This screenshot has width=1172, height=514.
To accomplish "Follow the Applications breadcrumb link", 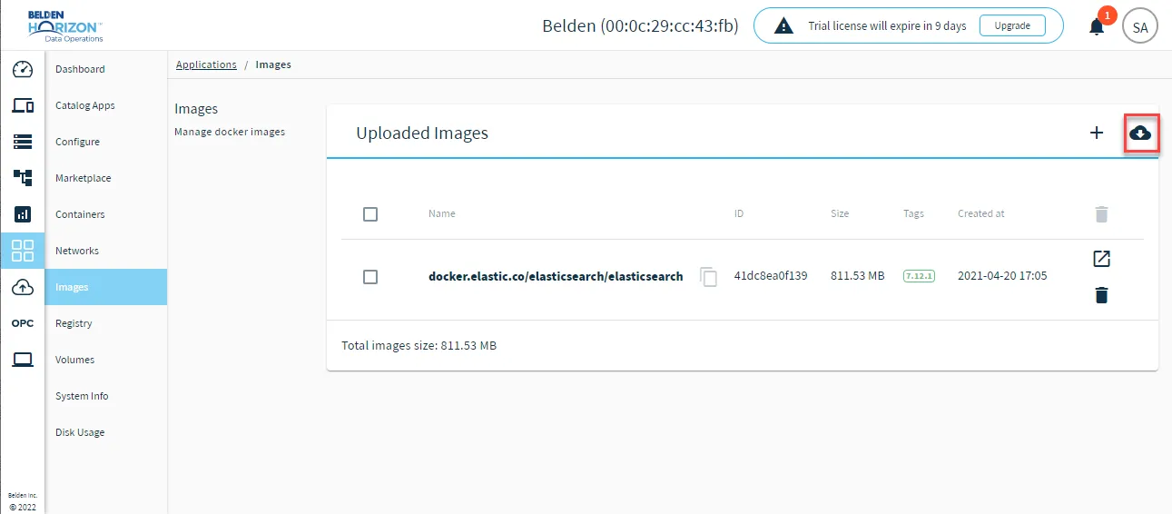I will (x=206, y=64).
